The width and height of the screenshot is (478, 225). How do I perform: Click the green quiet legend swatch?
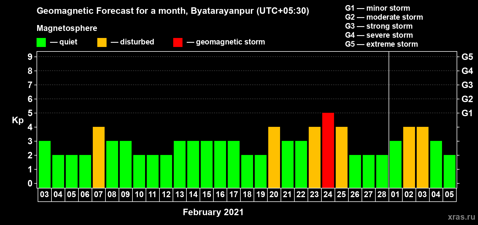[41, 42]
